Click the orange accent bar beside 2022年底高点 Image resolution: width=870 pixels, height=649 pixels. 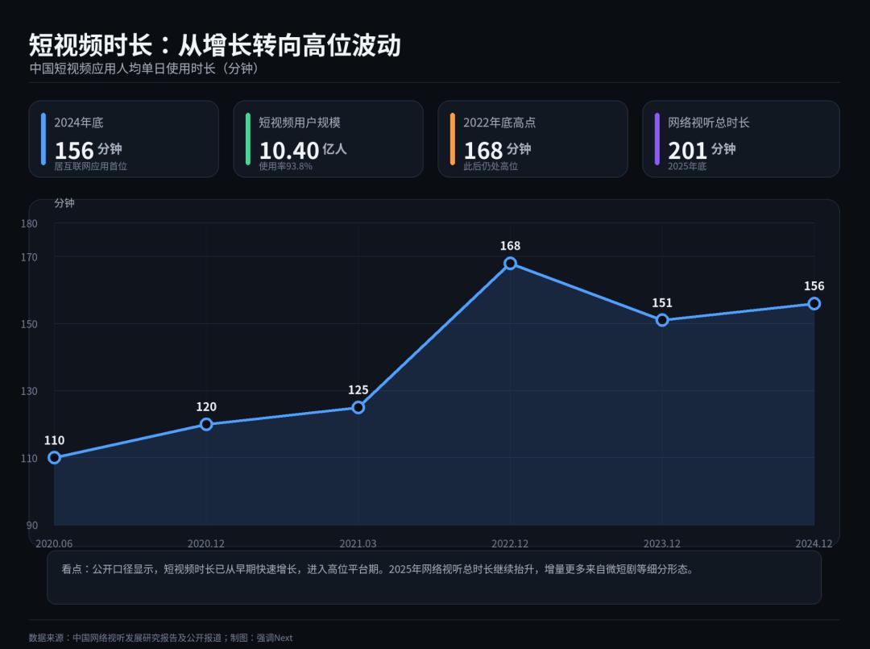point(453,139)
